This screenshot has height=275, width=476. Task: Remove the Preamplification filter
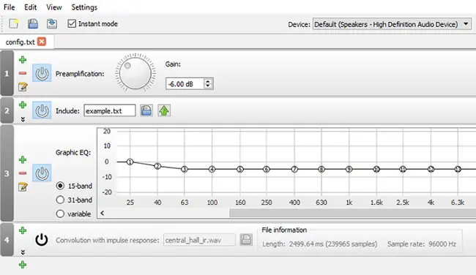(x=23, y=73)
